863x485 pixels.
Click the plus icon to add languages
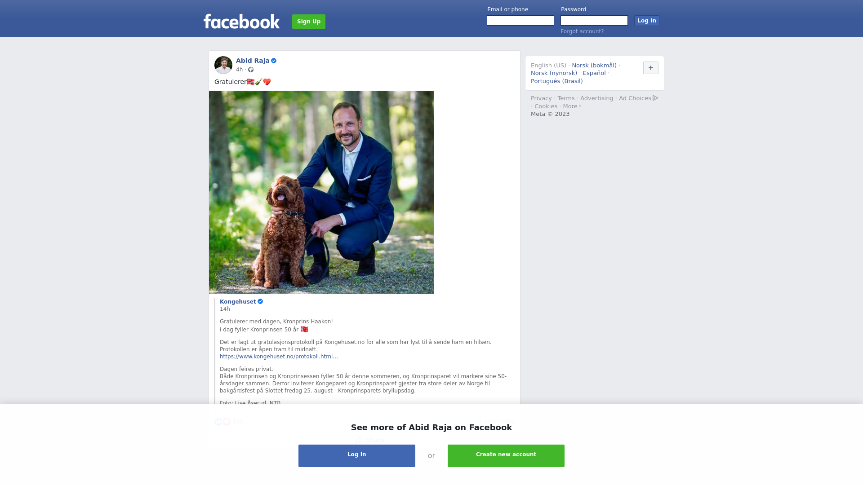[x=651, y=68]
